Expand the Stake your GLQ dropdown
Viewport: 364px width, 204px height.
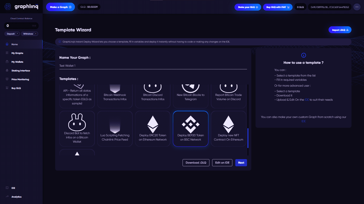(248, 7)
